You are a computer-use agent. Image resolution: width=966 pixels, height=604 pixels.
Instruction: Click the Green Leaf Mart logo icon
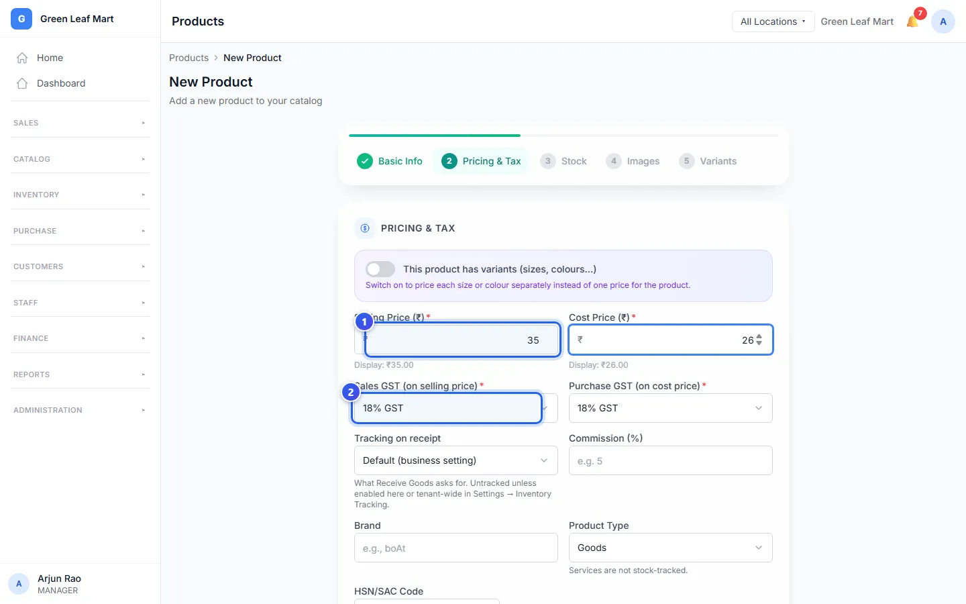[21, 19]
